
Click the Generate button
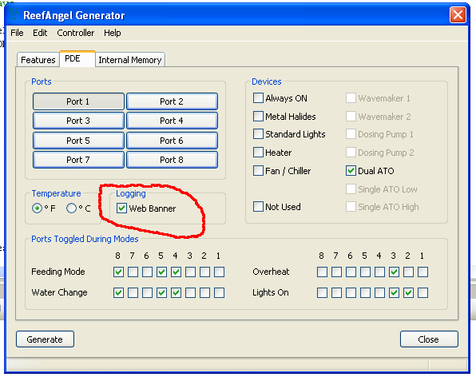(x=45, y=339)
